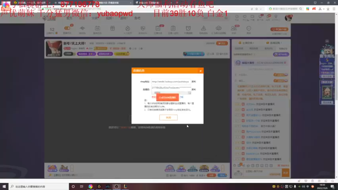Toggle the red checkbox above chat input

click(x=279, y=166)
